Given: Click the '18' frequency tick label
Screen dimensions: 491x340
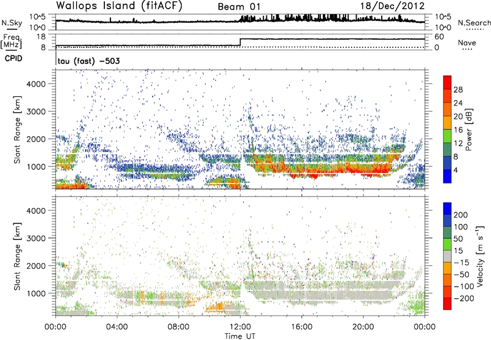Looking at the screenshot, I should 41,37.
